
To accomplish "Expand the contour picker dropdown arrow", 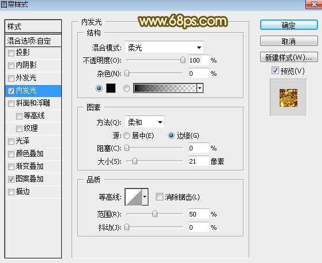I will (145, 197).
